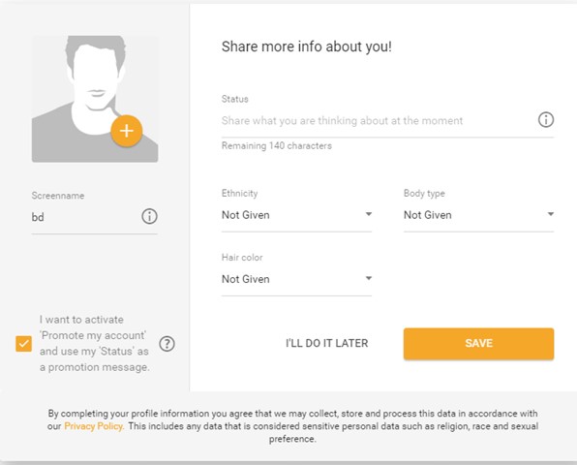Add a profile photo with orange plus icon

[x=126, y=131]
